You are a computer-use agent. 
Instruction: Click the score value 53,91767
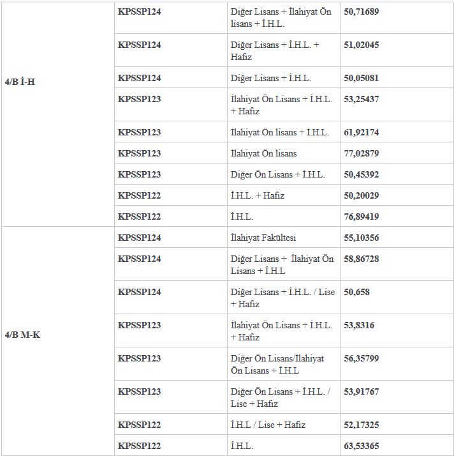click(x=361, y=391)
